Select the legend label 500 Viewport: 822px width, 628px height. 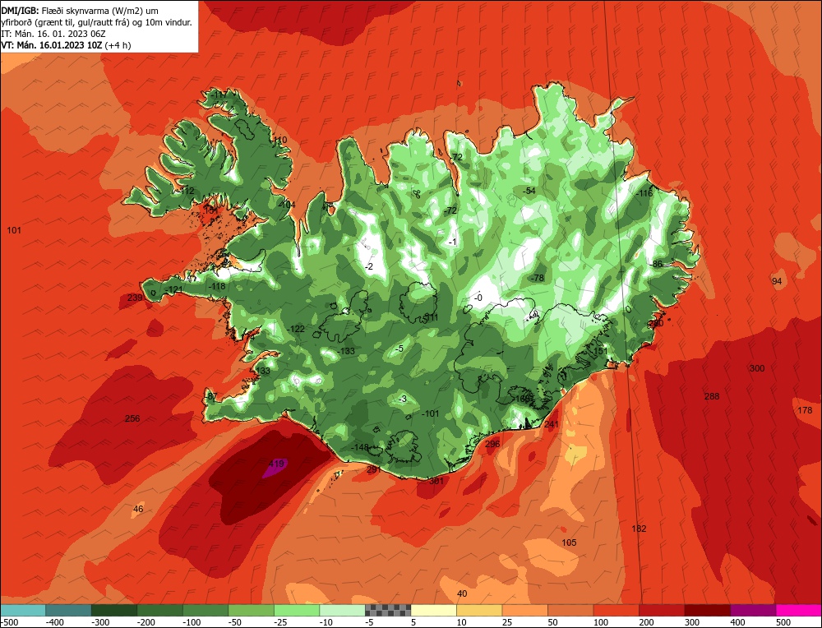click(783, 622)
